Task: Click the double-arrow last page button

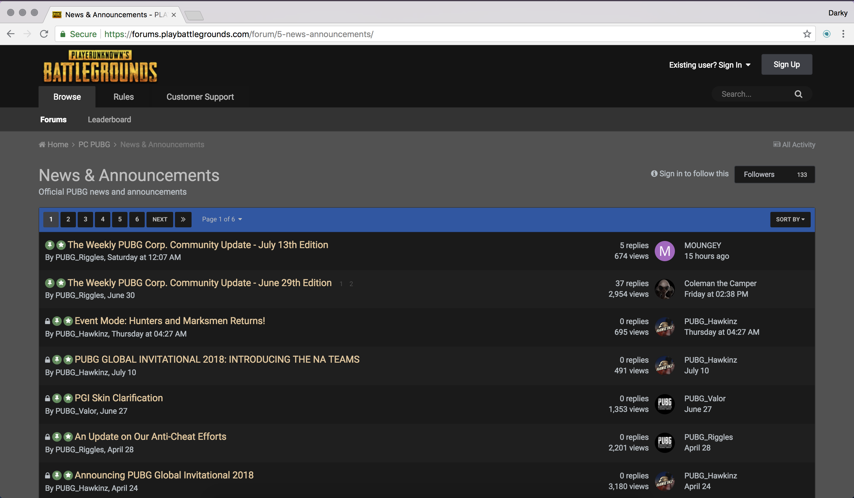Action: click(183, 219)
